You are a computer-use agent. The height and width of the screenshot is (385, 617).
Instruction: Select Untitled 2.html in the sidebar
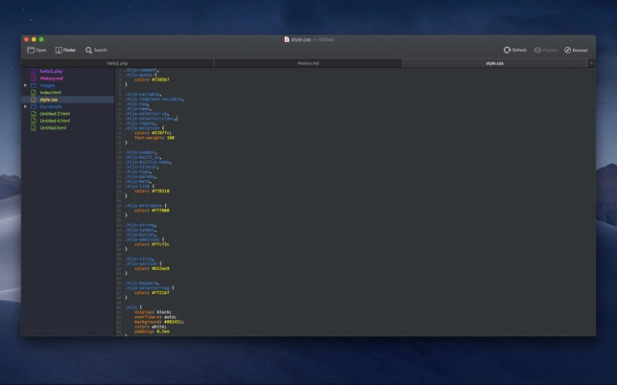coord(55,113)
